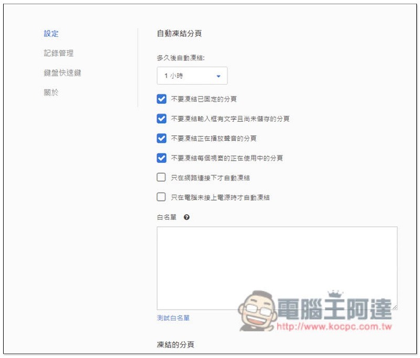Disable 不要凍結正在播放聲音的分頁 option
The width and height of the screenshot is (420, 358).
(x=162, y=139)
